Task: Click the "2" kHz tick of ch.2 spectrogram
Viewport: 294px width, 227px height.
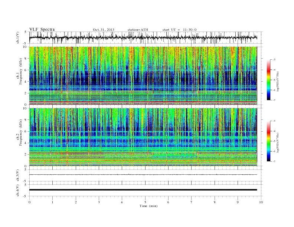Action: click(x=26, y=155)
